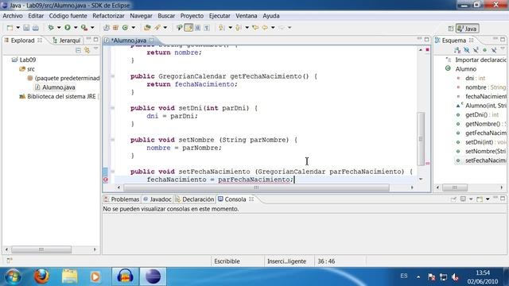Click the Debug bug toolbar icon
509x286 pixels.
51,28
